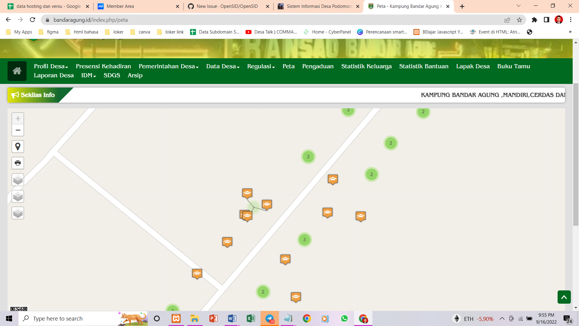Expand the IDM dropdown menu

88,75
